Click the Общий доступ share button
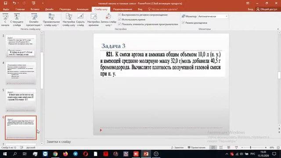Image resolution: width=281 pixels, height=158 pixels. (267, 9)
